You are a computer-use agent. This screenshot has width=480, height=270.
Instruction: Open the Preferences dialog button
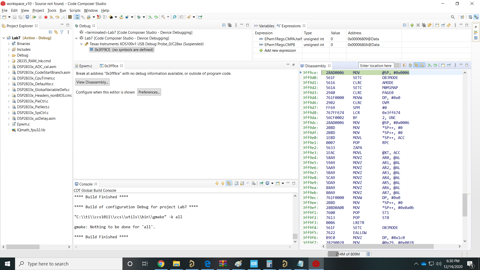coord(149,92)
